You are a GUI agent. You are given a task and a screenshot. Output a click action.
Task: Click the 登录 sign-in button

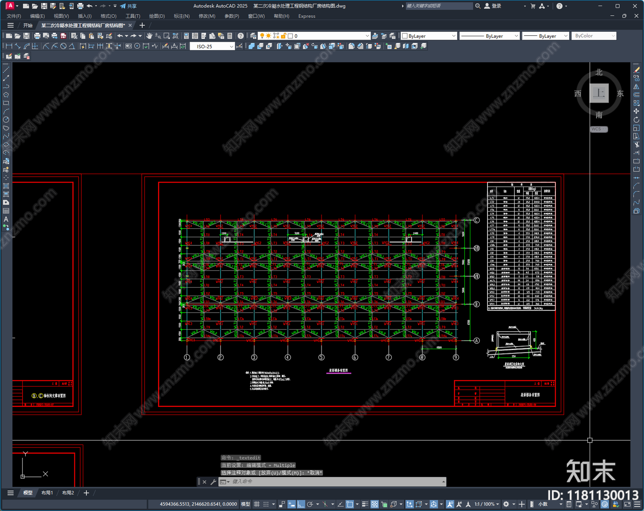(493, 6)
